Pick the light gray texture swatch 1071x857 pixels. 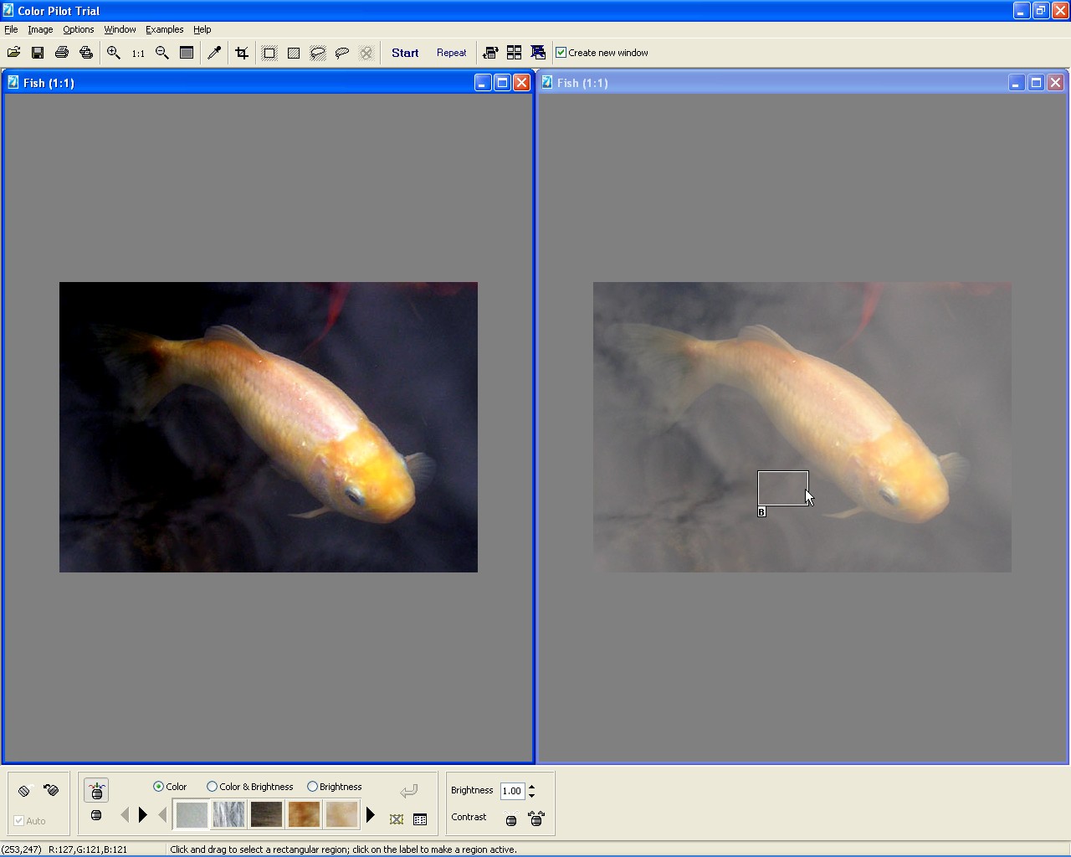click(192, 815)
